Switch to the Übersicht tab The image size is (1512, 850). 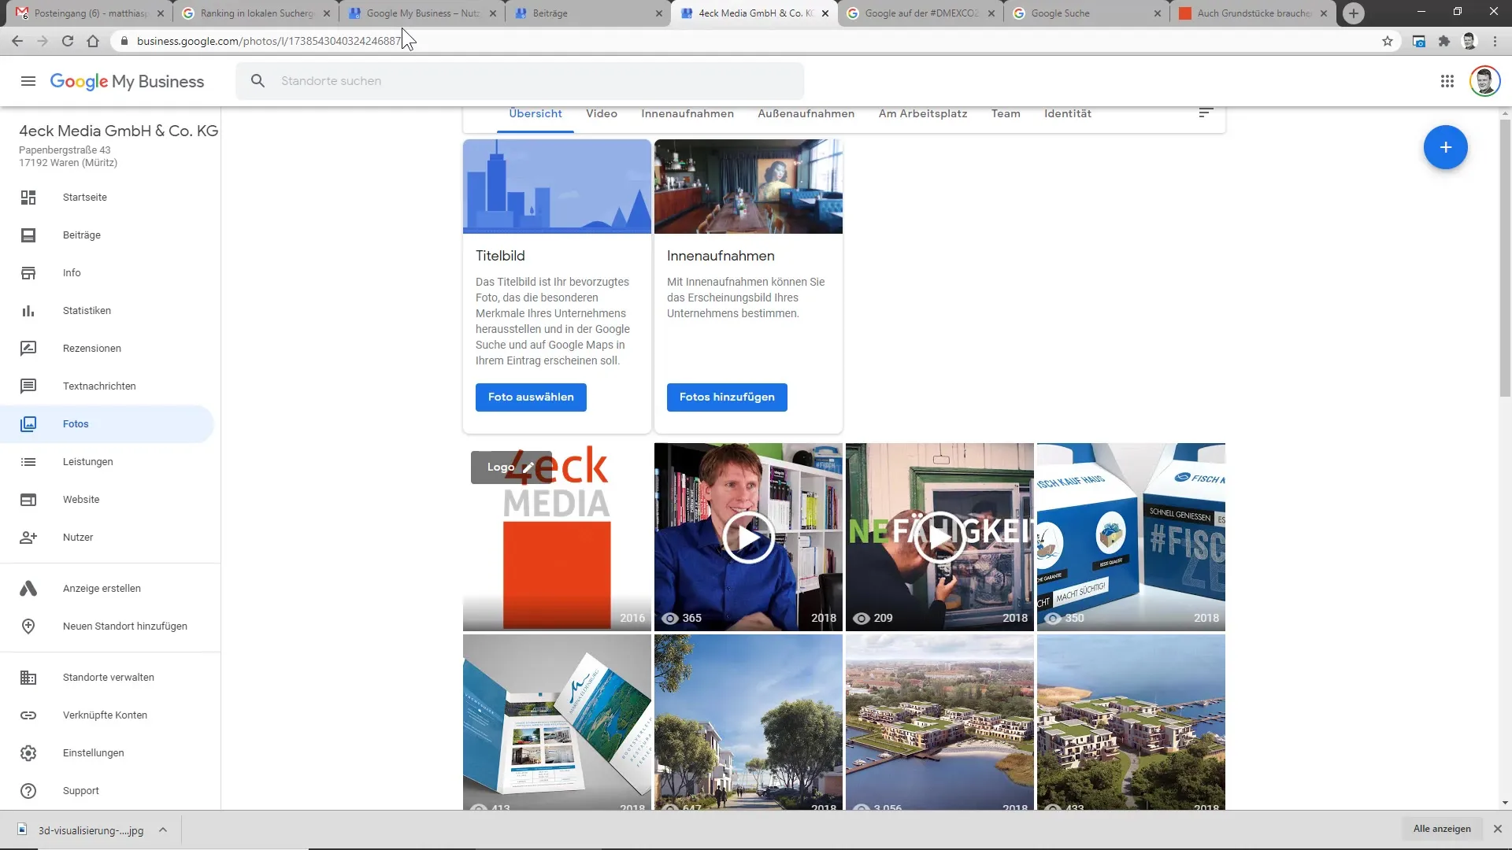pyautogui.click(x=535, y=114)
